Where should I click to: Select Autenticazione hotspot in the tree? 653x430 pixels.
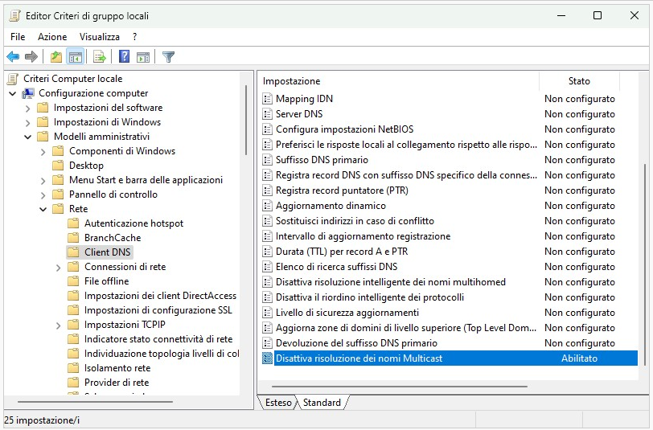click(133, 223)
